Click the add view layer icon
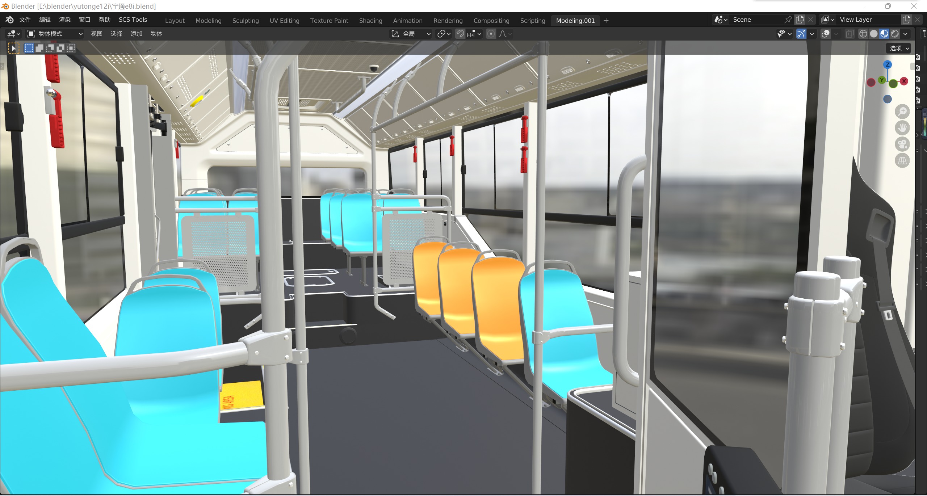 click(x=906, y=20)
